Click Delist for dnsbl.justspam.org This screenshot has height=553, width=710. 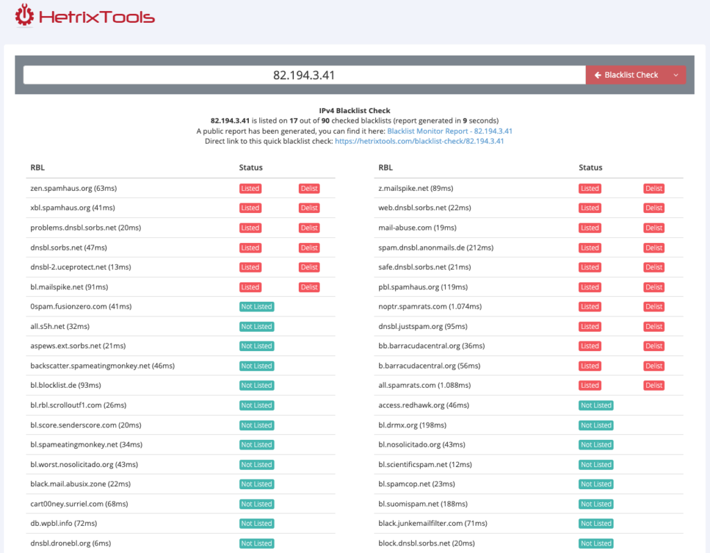pyautogui.click(x=654, y=326)
